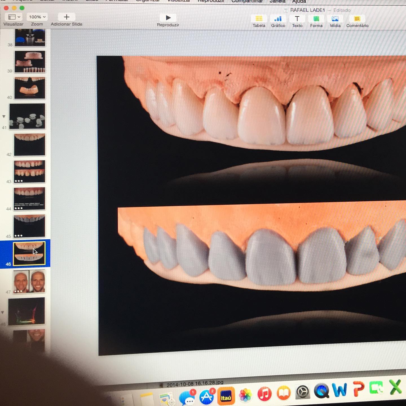Open the Mídia media browser
The height and width of the screenshot is (406, 406).
(335, 19)
